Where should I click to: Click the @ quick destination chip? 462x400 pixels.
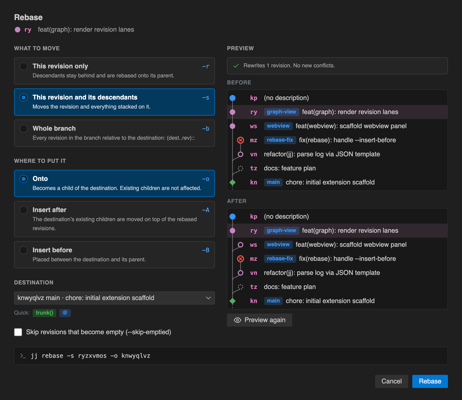65,313
